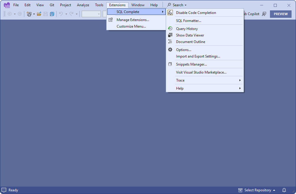Click the Navigate Forward arrow icon
296x194 pixels.
pyautogui.click(x=20, y=14)
